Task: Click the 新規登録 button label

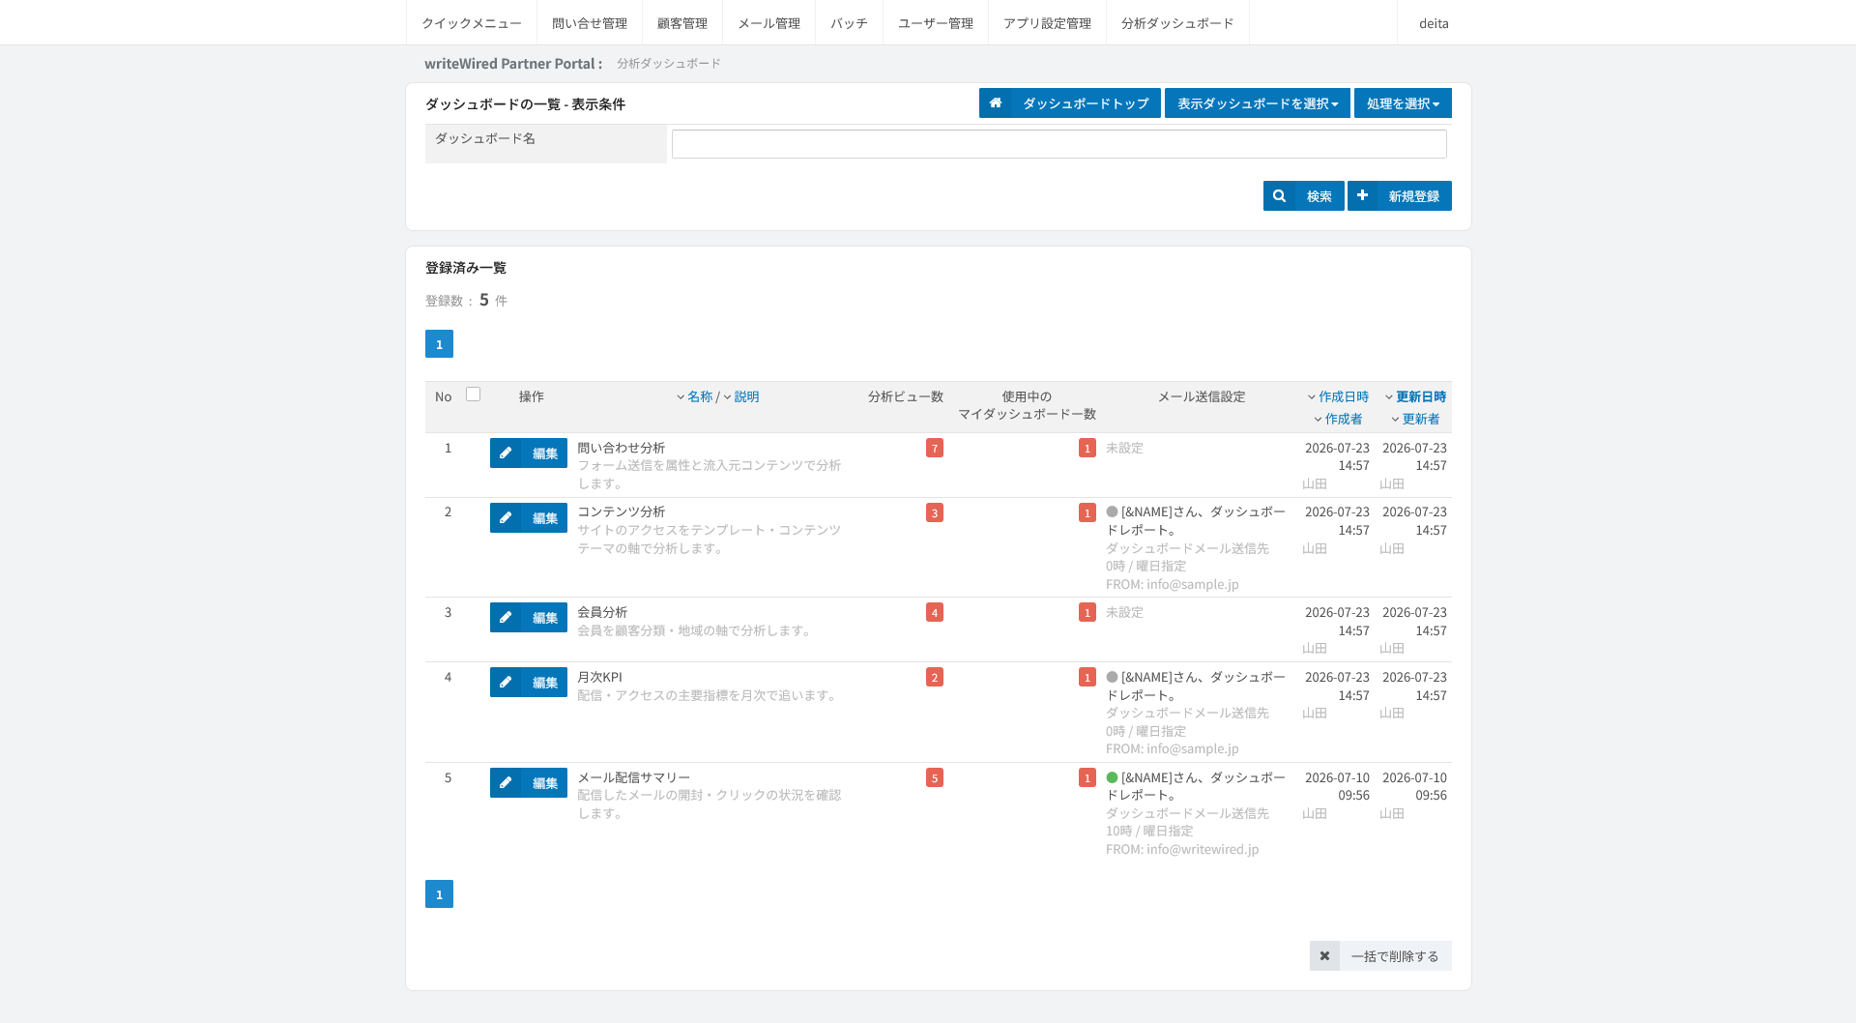Action: click(1413, 196)
